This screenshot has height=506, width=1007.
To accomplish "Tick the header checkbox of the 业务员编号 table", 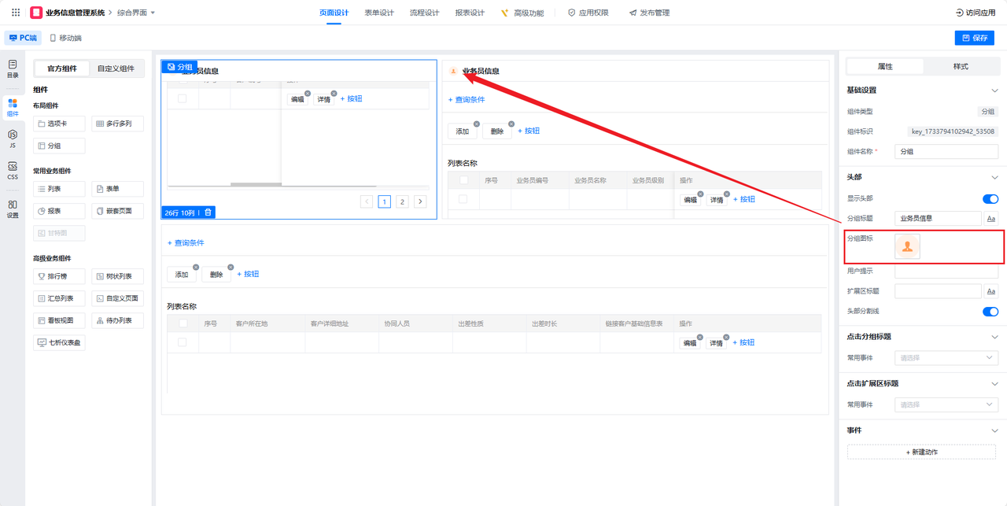I will 463,180.
